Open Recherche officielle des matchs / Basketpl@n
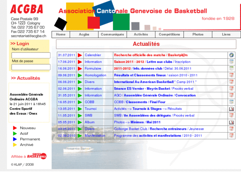The image size is (241, 181). pos(151,55)
